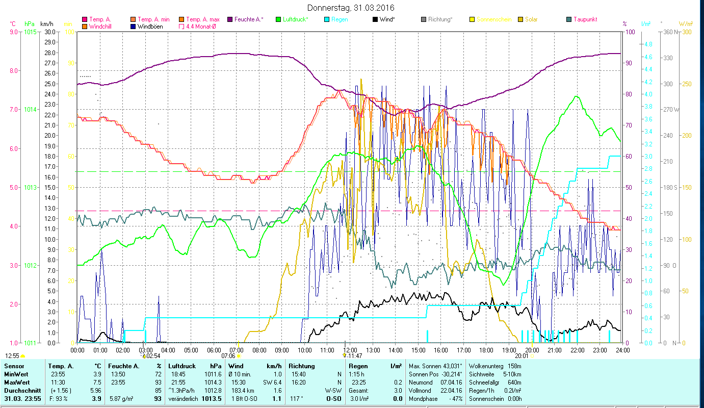Click the Sichtweite 5-10km entry
The width and height of the screenshot is (704, 408).
point(495,374)
